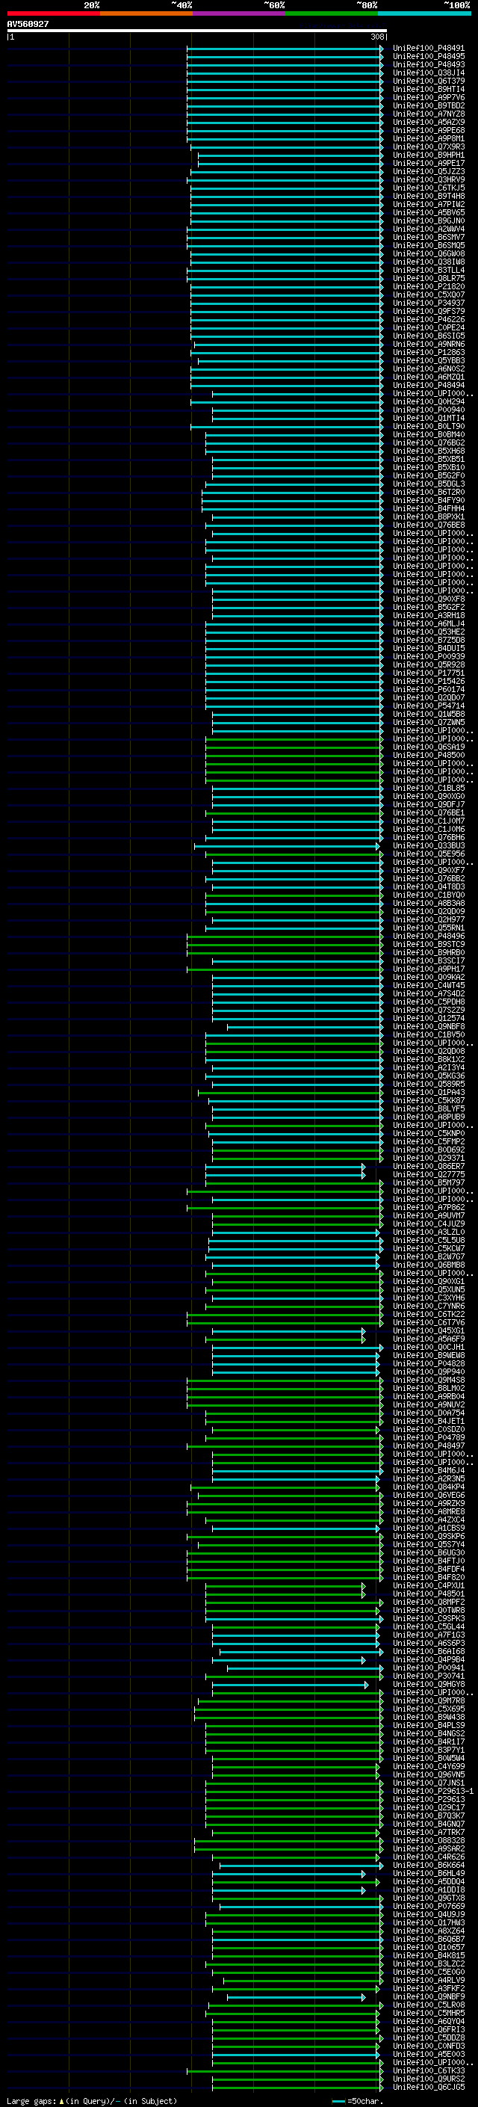Select UniRef100_Q27775 label
The height and width of the screenshot is (2107, 478).
pos(428,1174)
